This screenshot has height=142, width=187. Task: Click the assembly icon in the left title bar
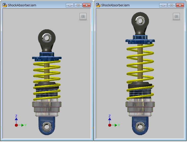[x=5, y=5]
